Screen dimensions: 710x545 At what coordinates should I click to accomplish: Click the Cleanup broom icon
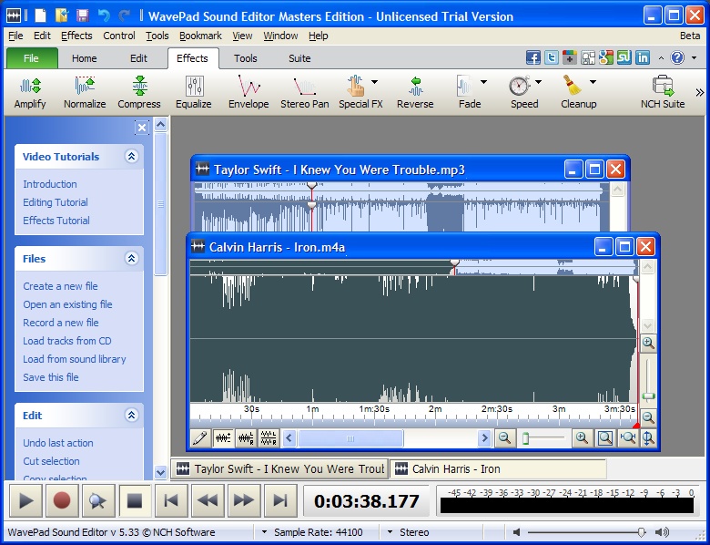[x=573, y=86]
